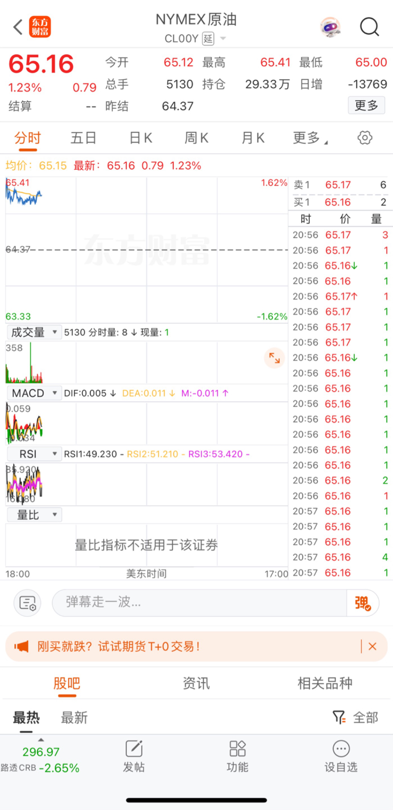Tap the 最高 65.41 value

(275, 62)
